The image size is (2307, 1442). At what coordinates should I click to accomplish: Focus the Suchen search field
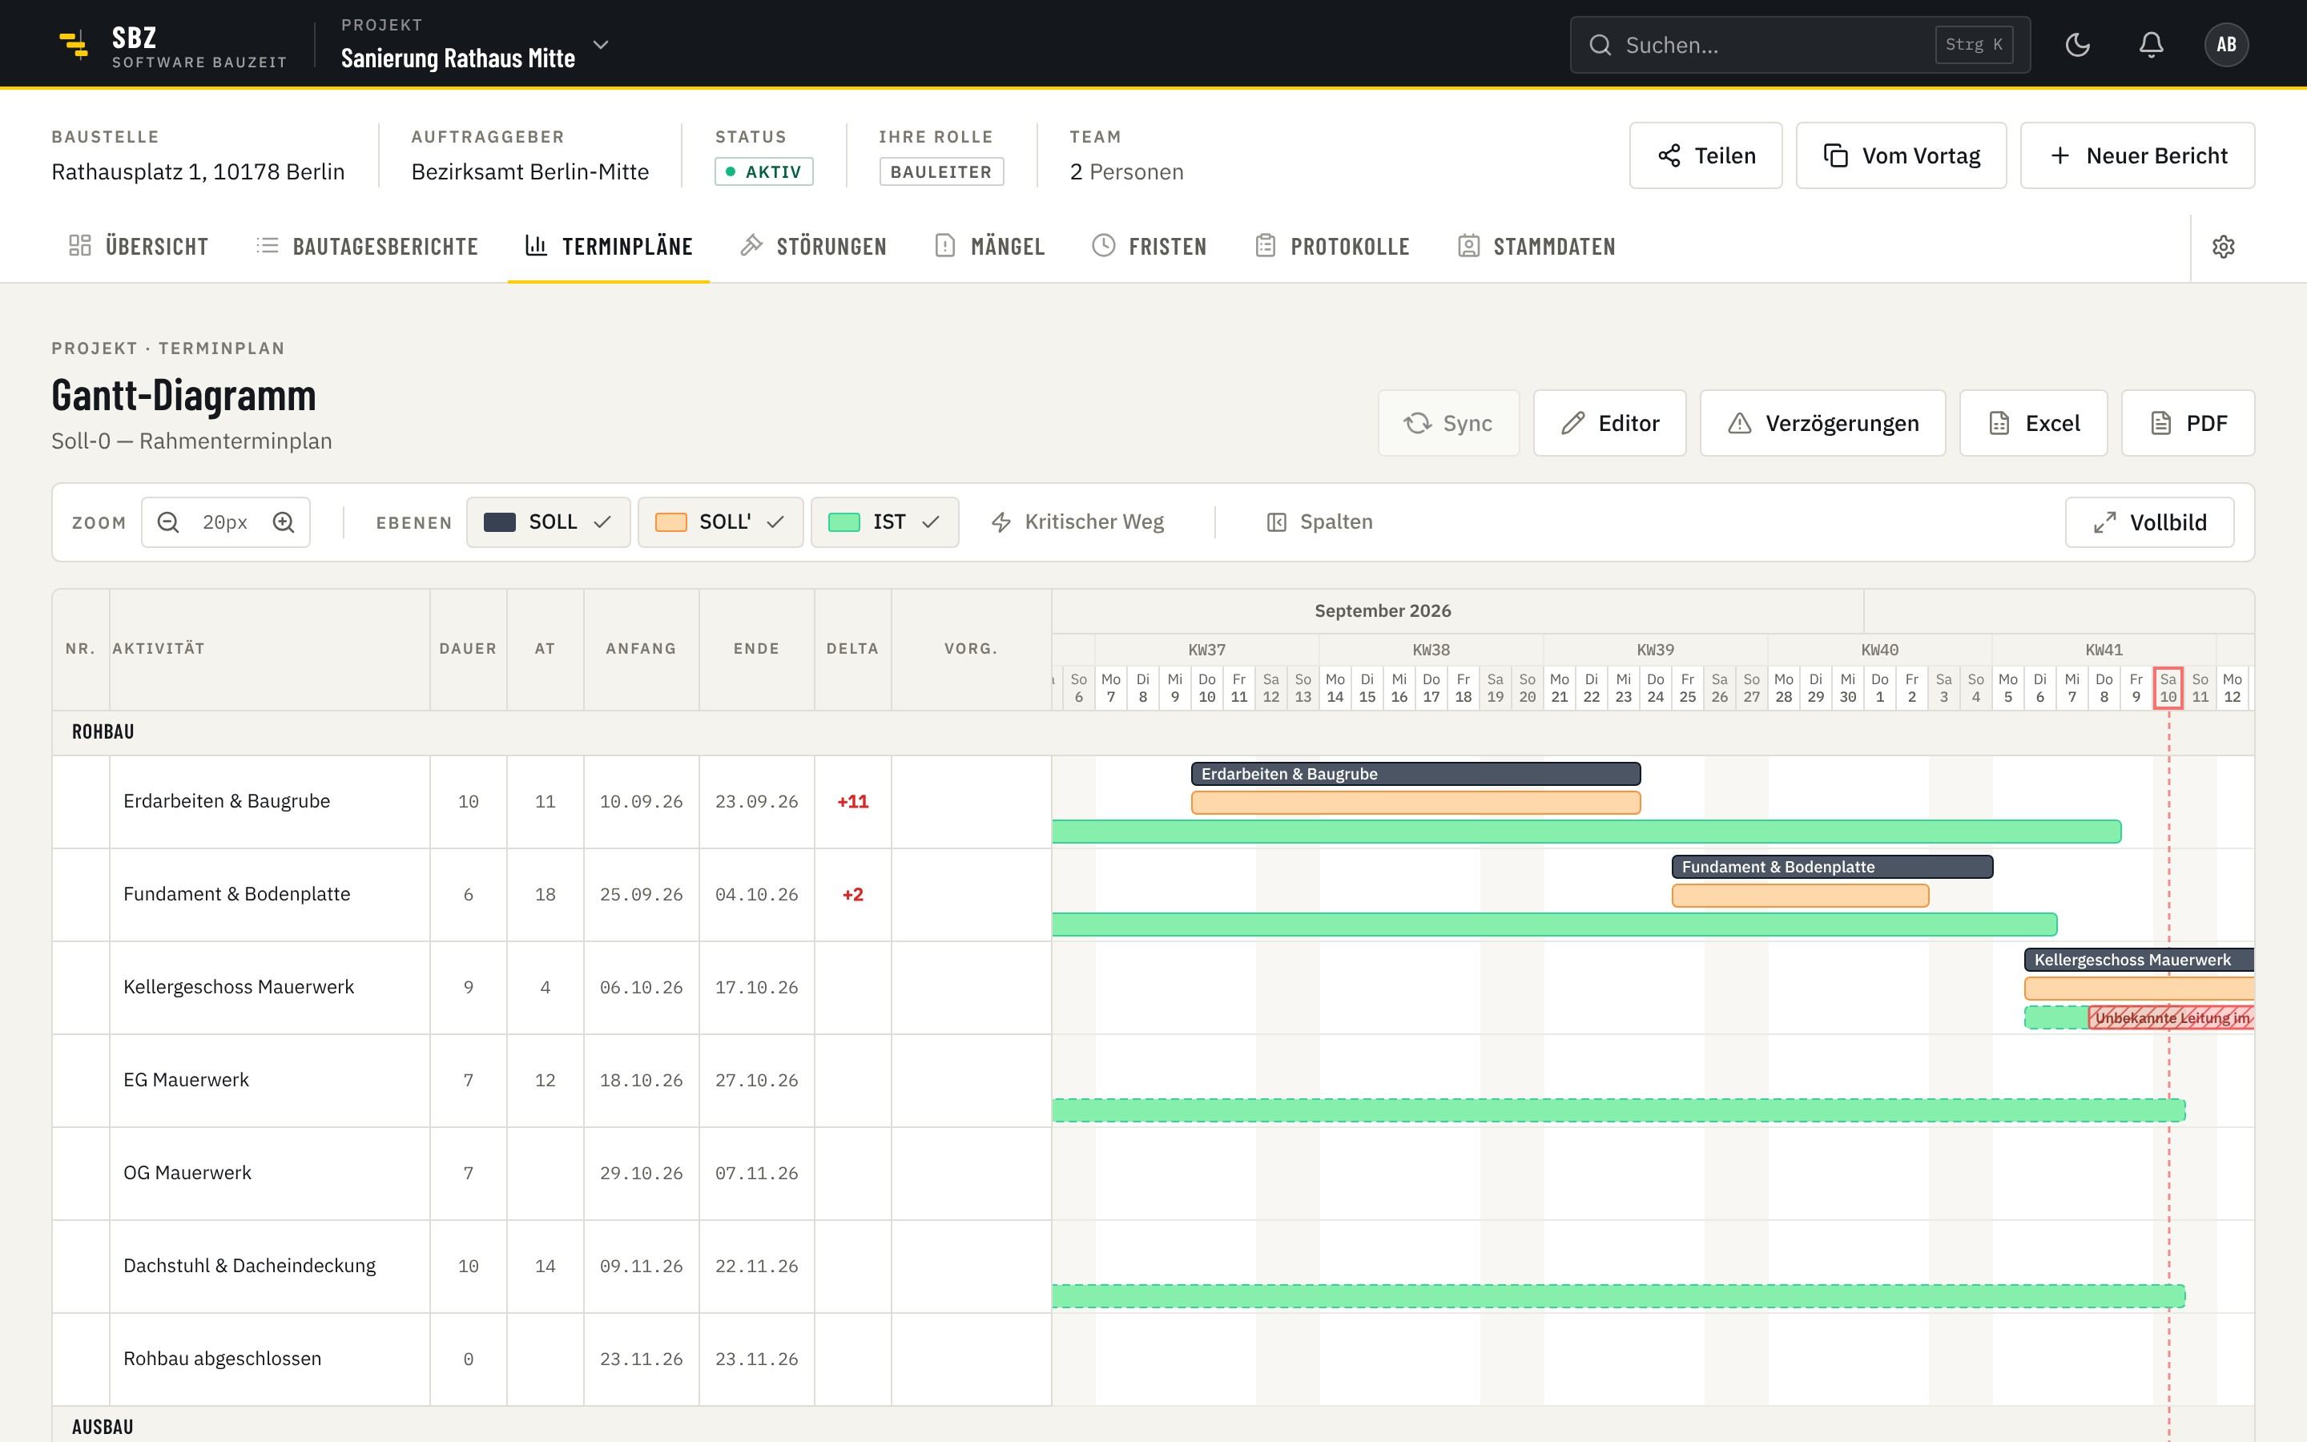click(1800, 45)
